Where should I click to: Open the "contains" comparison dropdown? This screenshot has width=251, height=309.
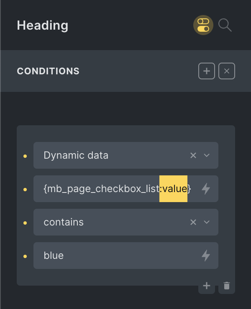(x=113, y=222)
